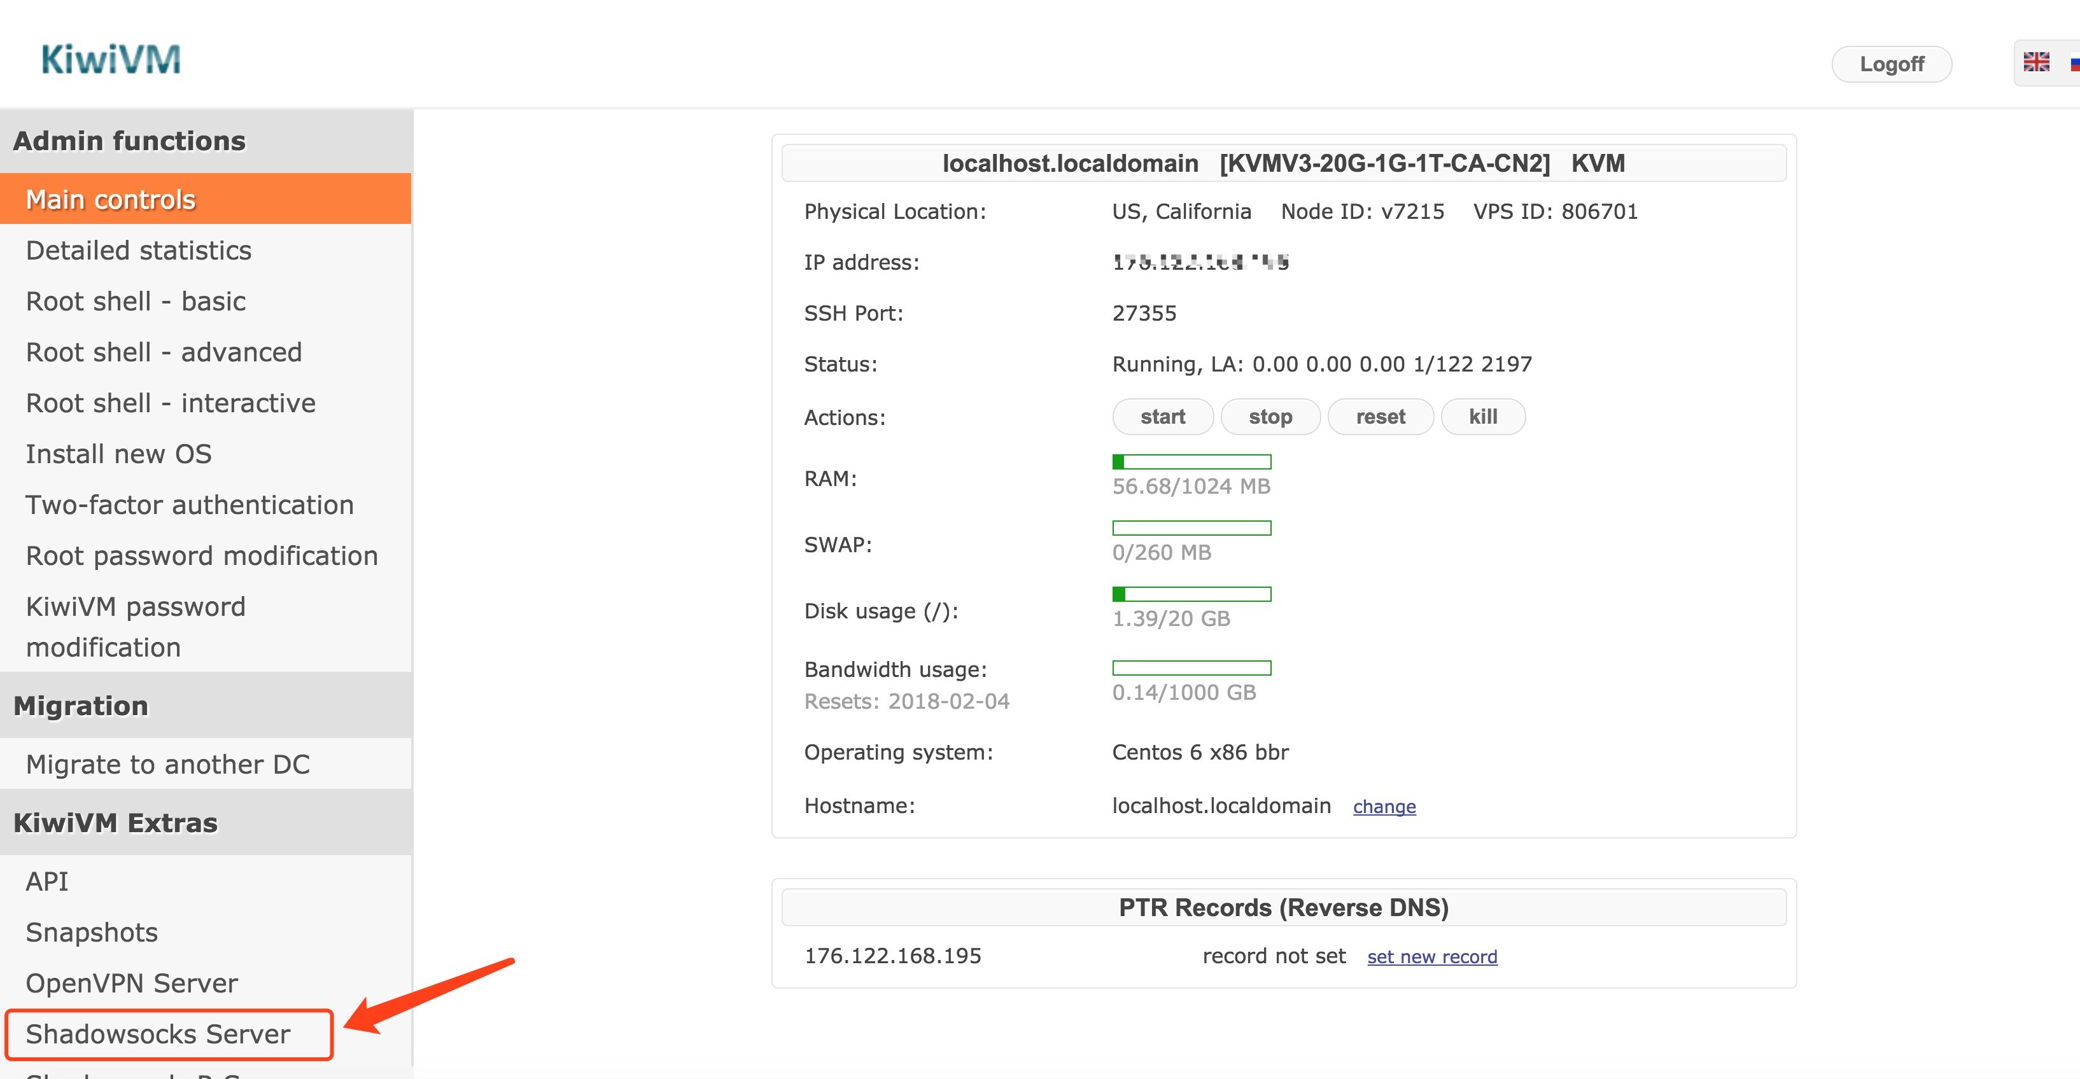Open Root shell - advanced
The image size is (2080, 1079).
163,352
